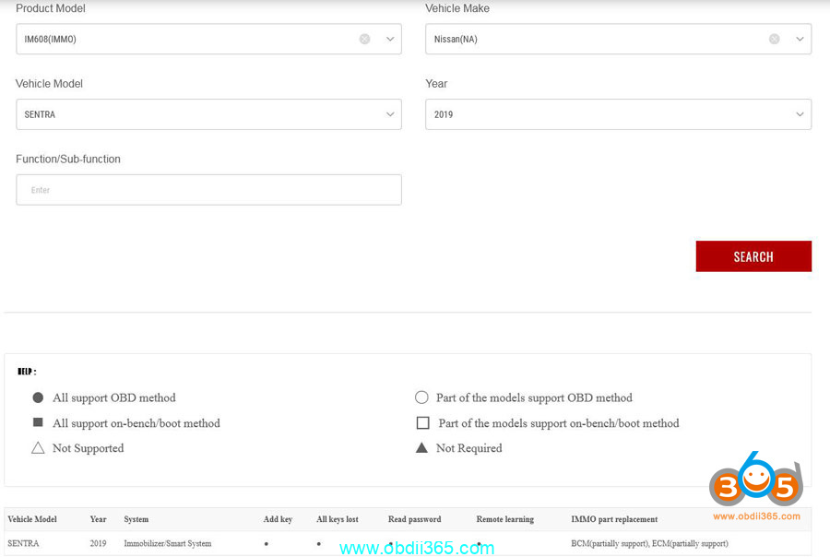Click the IMMO part replacement column header
The width and height of the screenshot is (830, 557).
click(614, 519)
